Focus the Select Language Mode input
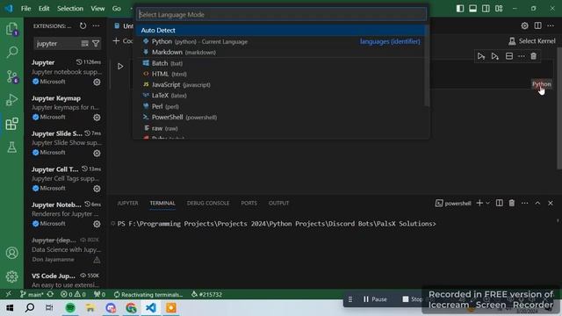Screen dimensions: 562x316 coord(281,15)
